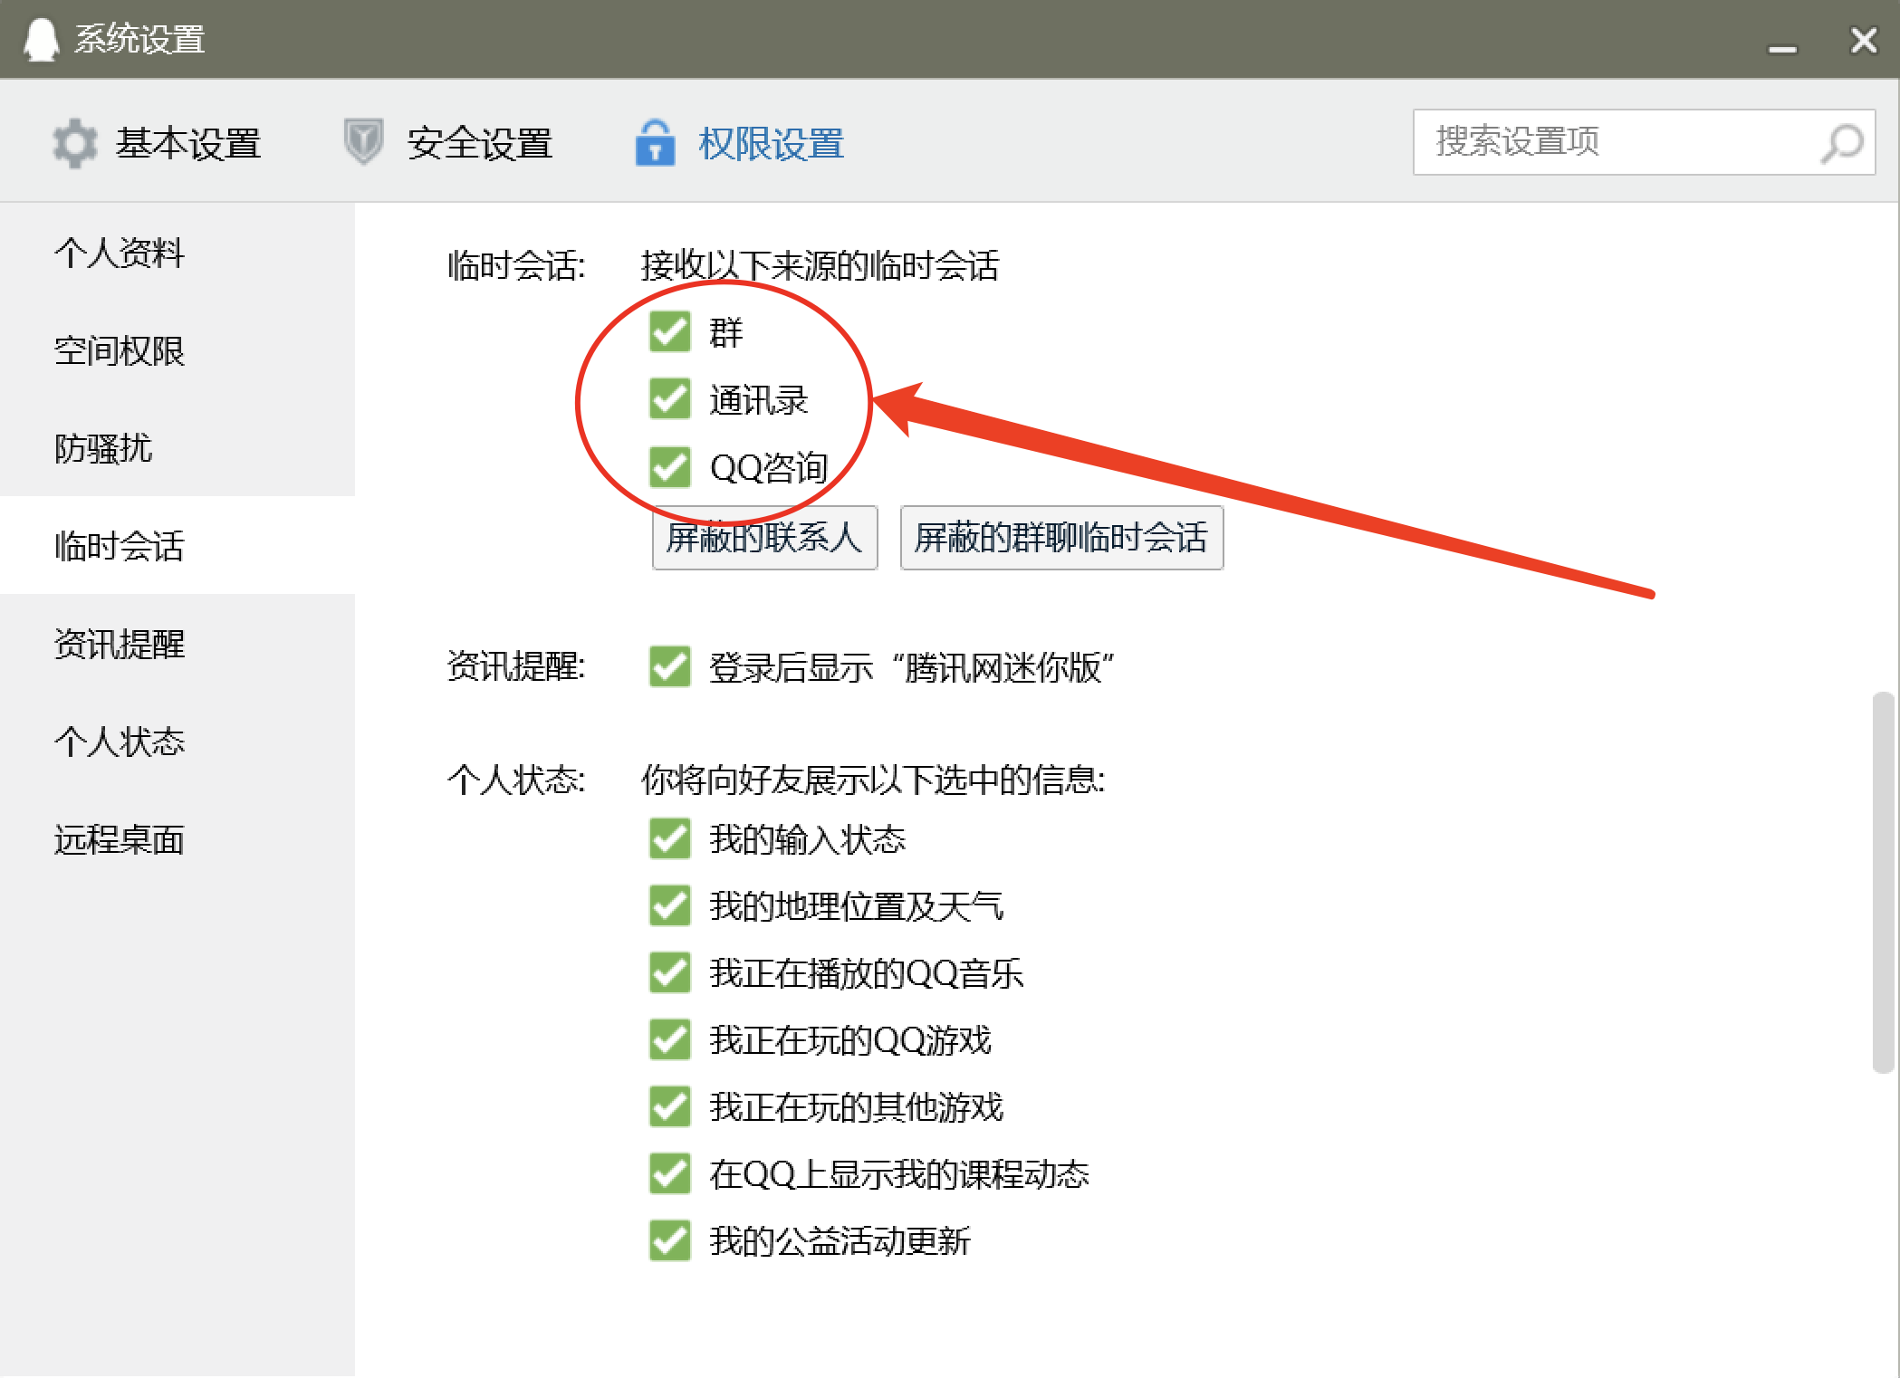The height and width of the screenshot is (1378, 1900).
Task: Click the 系统设置 window title
Action: pyautogui.click(x=139, y=40)
